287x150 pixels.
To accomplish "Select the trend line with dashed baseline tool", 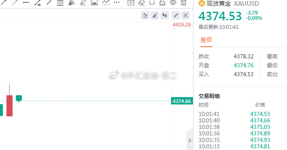I will click(106, 2).
